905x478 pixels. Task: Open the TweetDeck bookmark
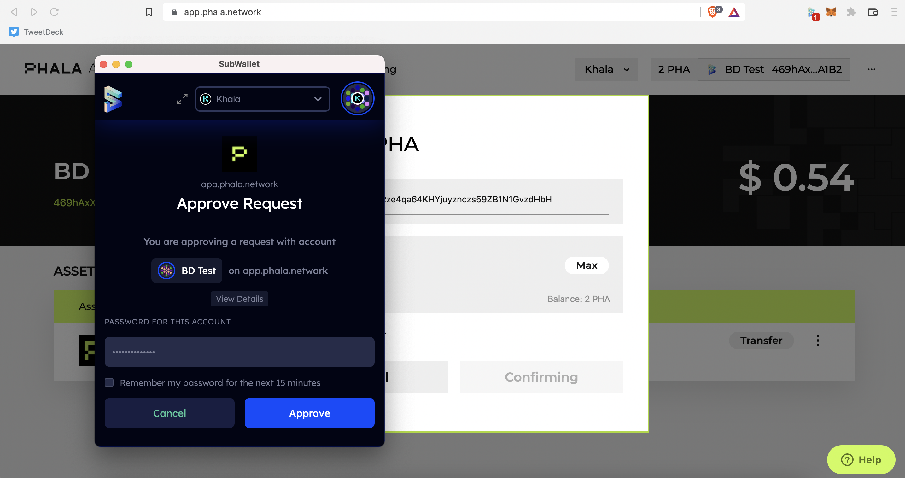pyautogui.click(x=36, y=32)
